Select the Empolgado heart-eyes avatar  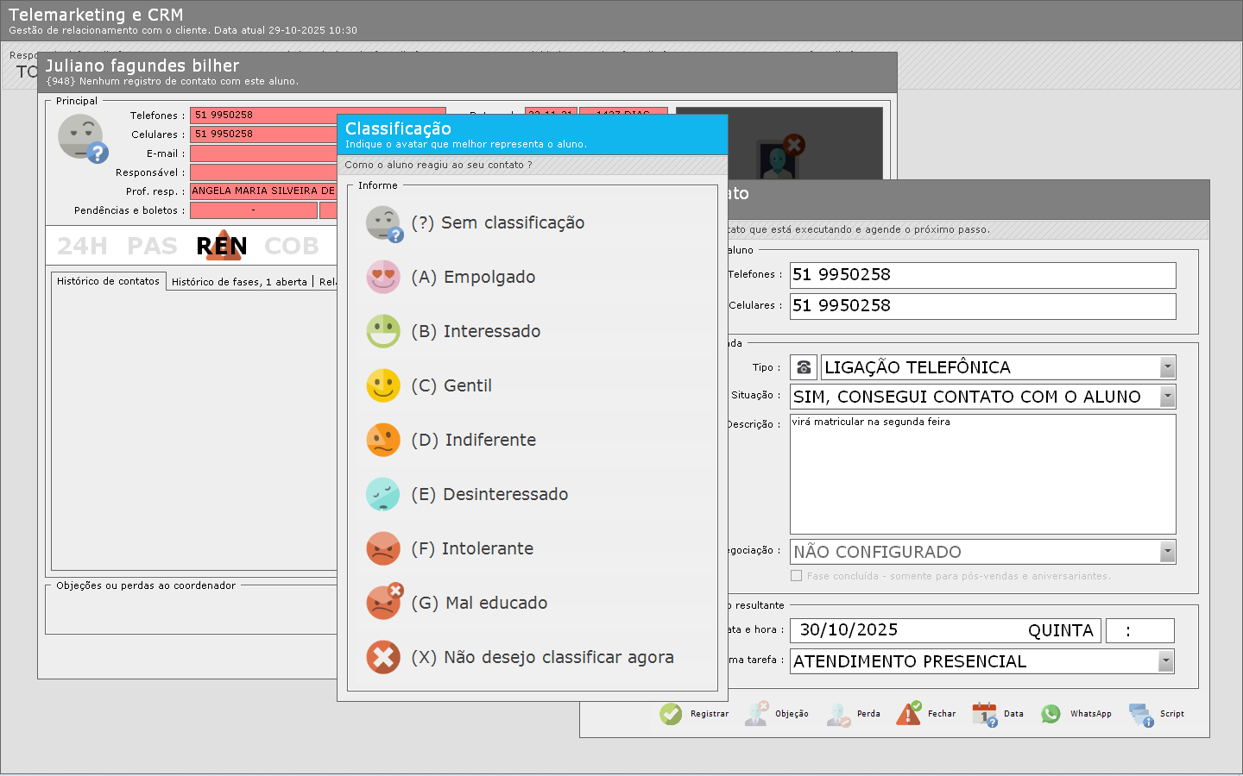point(383,277)
